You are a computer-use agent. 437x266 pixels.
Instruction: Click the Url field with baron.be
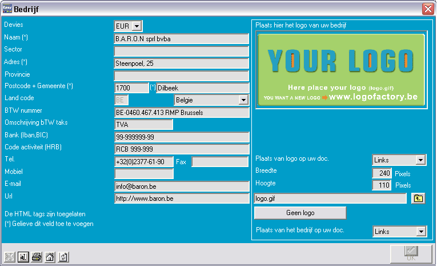coord(181,198)
